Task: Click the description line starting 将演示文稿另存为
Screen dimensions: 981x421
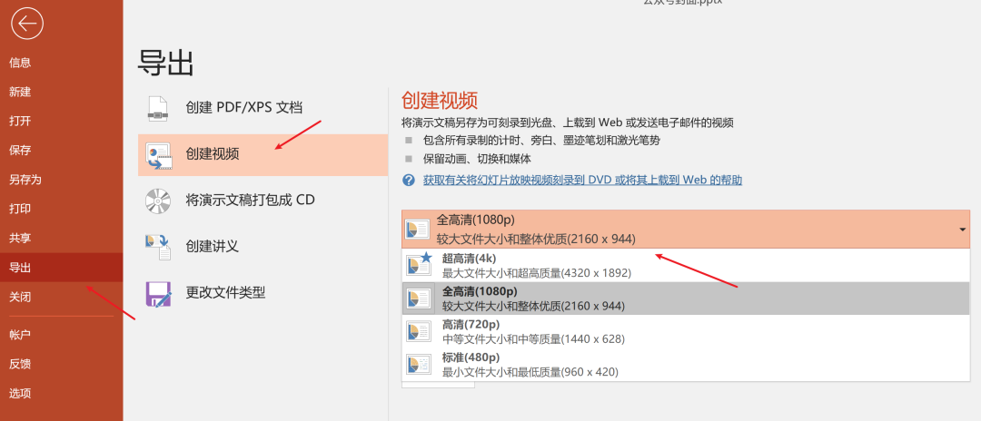Action: 568,122
